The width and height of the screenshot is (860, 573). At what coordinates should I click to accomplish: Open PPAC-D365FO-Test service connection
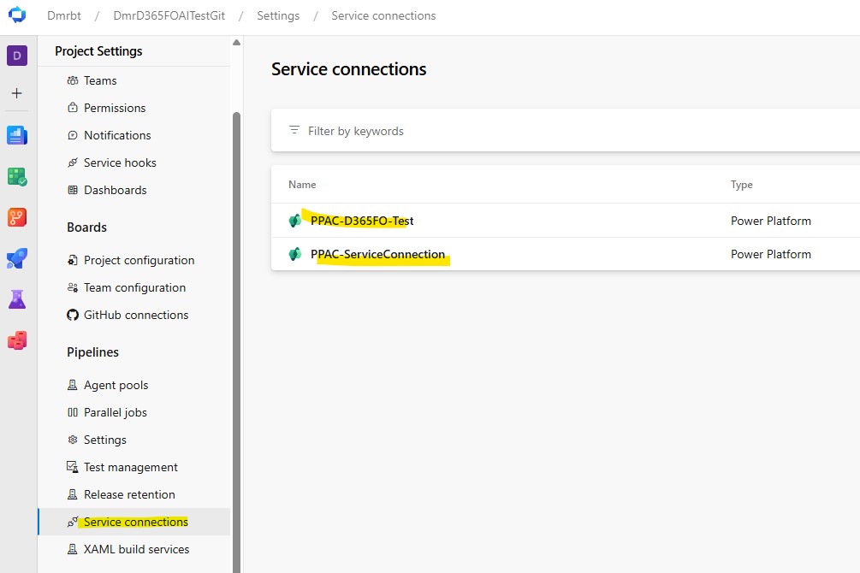click(362, 221)
